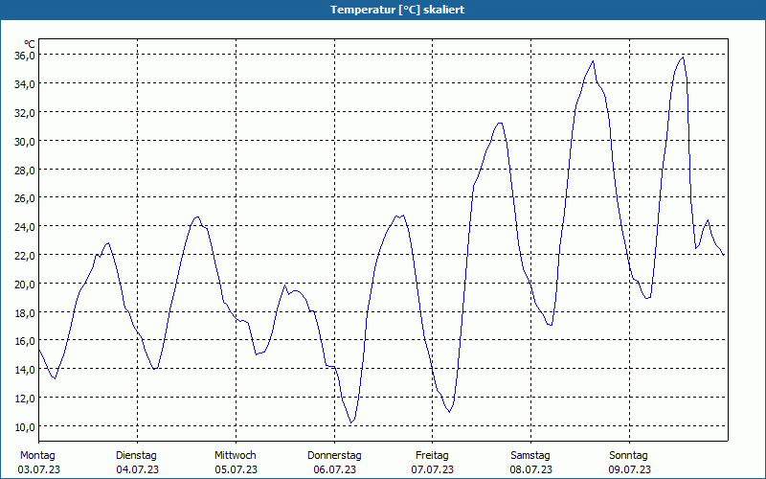Image resolution: width=766 pixels, height=479 pixels.
Task: Click the 24,0 y-axis tick label
Action: (24, 227)
